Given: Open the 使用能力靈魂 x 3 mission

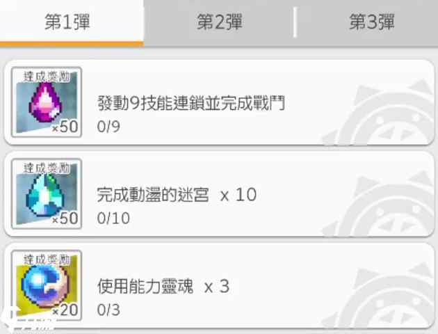Looking at the screenshot, I should [219, 285].
